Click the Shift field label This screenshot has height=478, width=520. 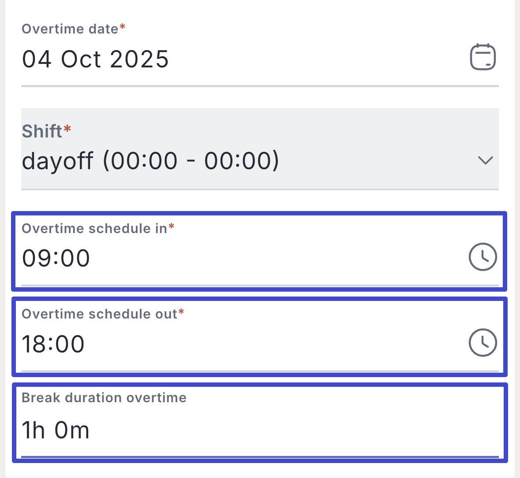[42, 131]
